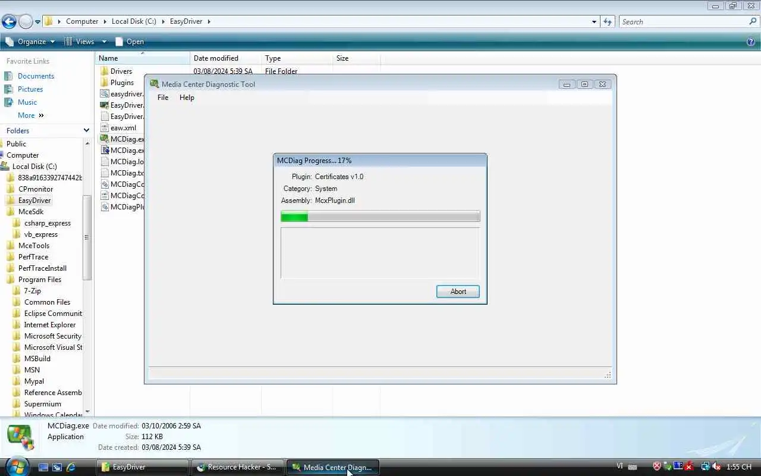The height and width of the screenshot is (476, 761).
Task: Select MSBuild folder in tree
Action: 37,359
